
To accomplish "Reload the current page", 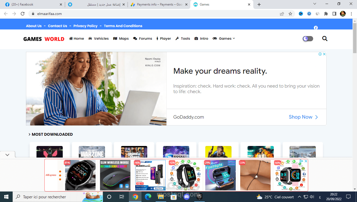I will [x=23, y=14].
